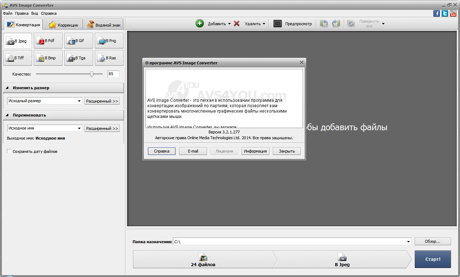This screenshot has width=460, height=277.
Task: Switch to the Водяной знак tab
Action: [103, 25]
